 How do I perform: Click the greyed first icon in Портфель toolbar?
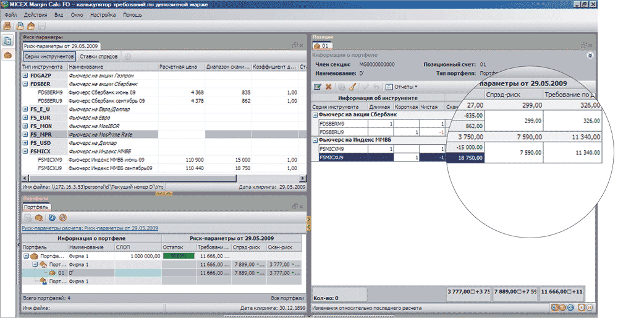coord(28,218)
